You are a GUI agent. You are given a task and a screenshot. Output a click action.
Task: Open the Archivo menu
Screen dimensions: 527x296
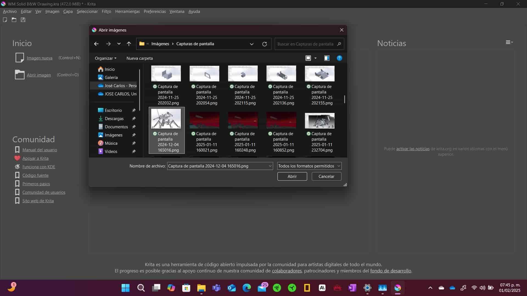click(10, 12)
